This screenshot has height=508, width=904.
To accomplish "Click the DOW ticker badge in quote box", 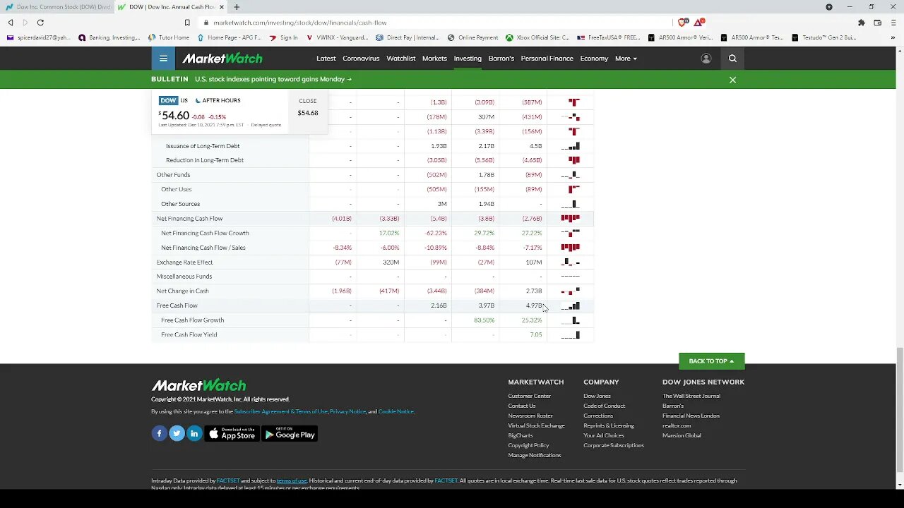I will tap(168, 100).
